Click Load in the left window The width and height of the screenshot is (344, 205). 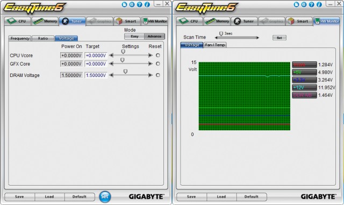point(49,196)
